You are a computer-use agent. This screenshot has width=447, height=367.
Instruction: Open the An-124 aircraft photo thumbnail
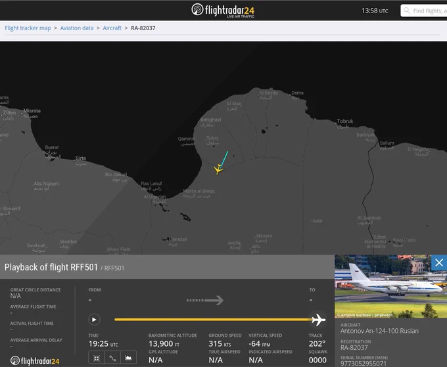[390, 286]
